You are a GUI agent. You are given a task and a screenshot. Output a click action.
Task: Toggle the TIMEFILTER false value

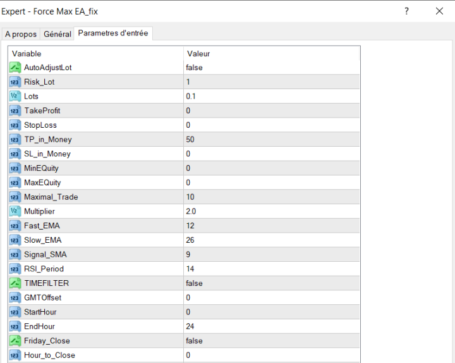195,283
